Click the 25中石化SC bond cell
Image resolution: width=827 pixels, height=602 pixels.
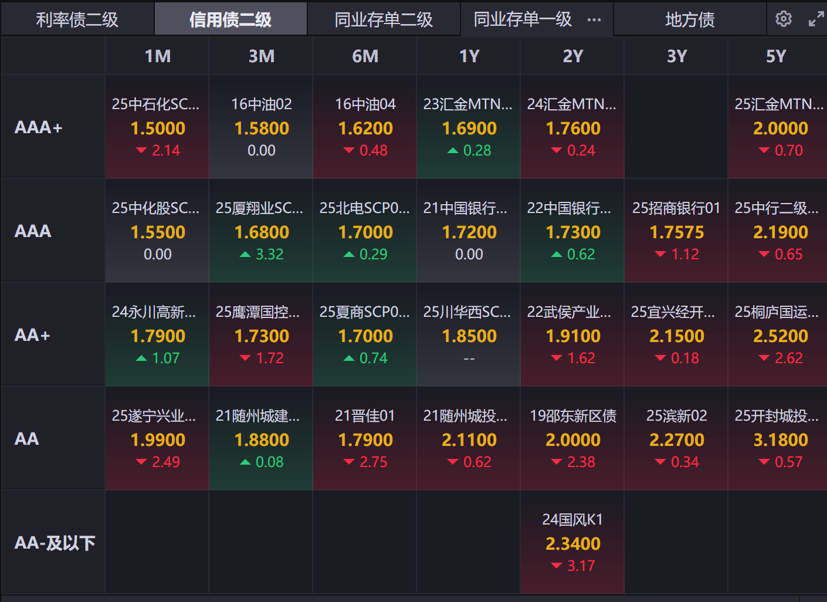click(x=157, y=127)
